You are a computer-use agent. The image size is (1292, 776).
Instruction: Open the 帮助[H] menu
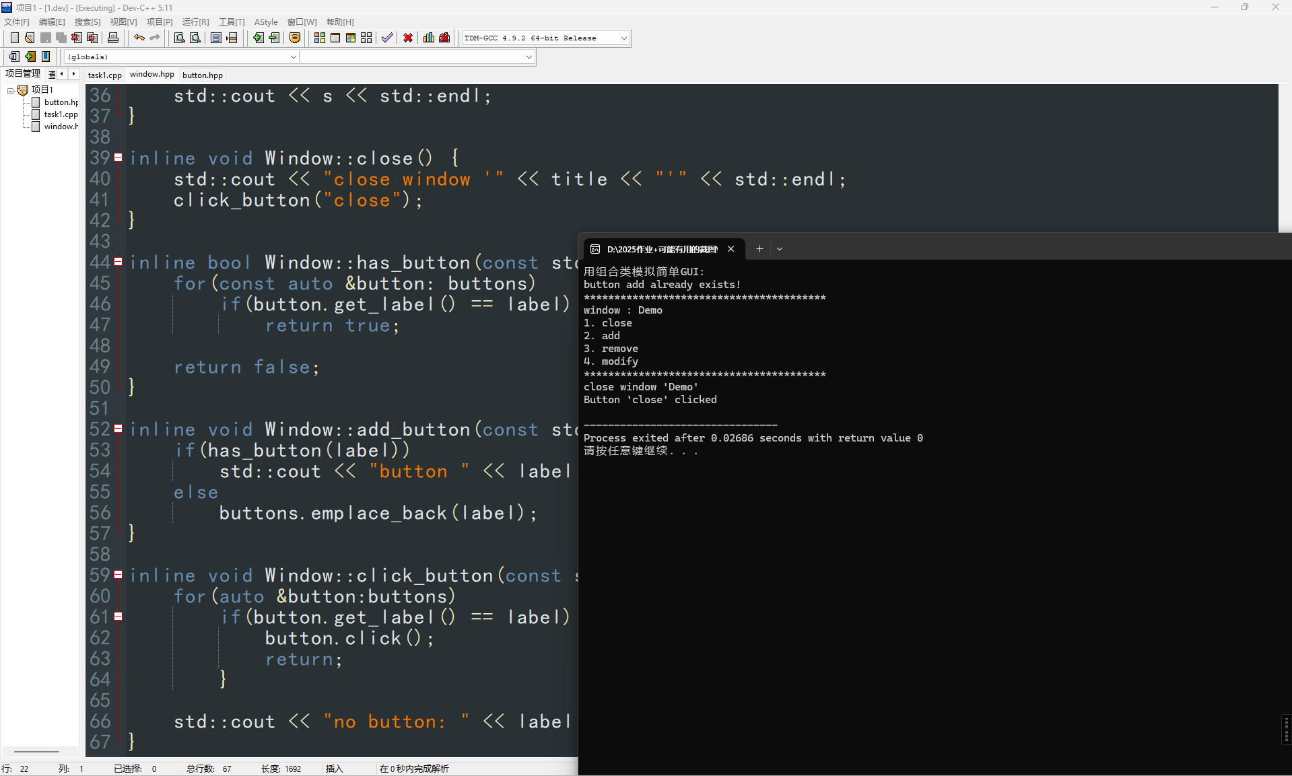click(x=340, y=22)
